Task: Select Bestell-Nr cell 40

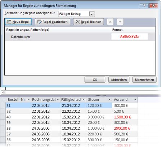Action: (18, 117)
